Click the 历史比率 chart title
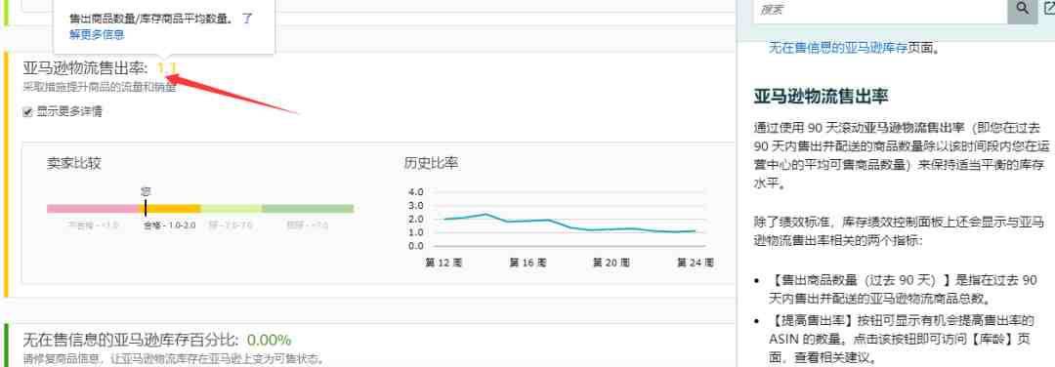 click(432, 163)
